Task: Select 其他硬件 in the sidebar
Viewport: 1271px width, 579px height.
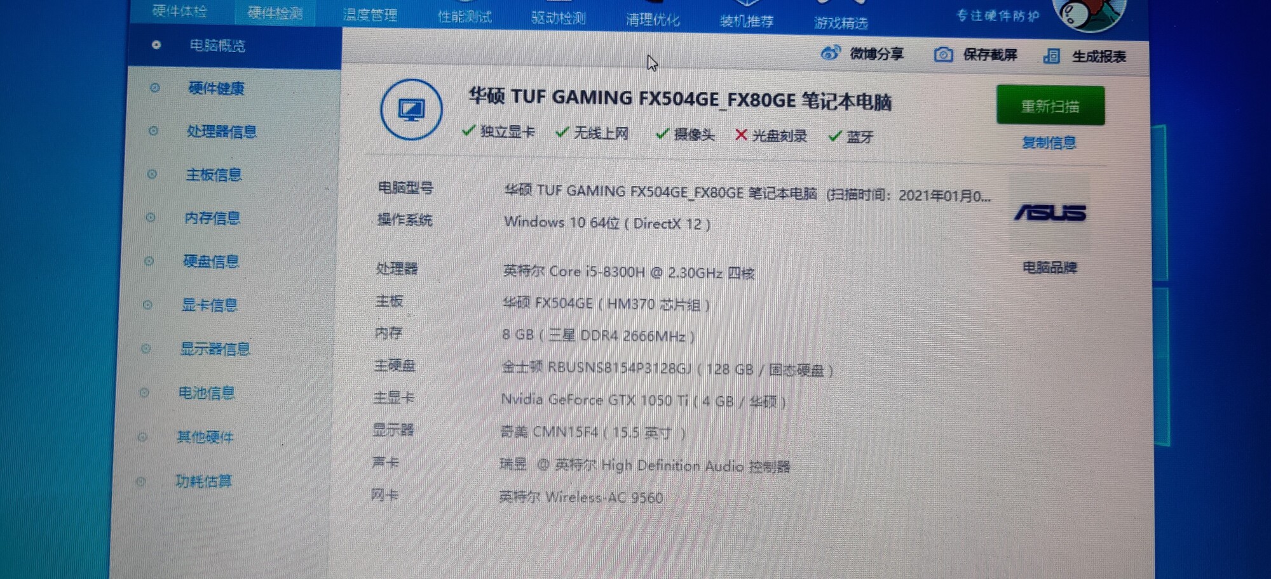Action: click(205, 437)
